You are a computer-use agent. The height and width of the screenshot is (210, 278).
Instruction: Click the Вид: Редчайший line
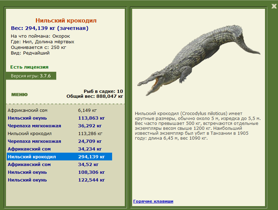[x=30, y=53]
